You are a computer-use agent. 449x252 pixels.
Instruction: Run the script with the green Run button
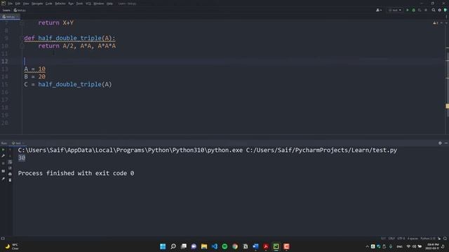coord(408,10)
